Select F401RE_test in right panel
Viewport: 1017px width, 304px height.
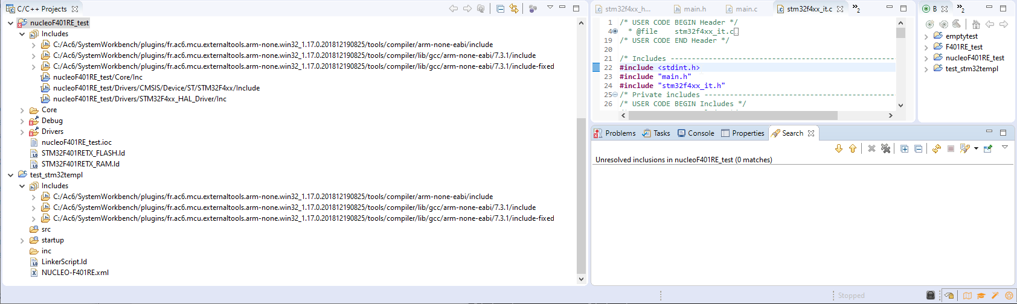964,47
